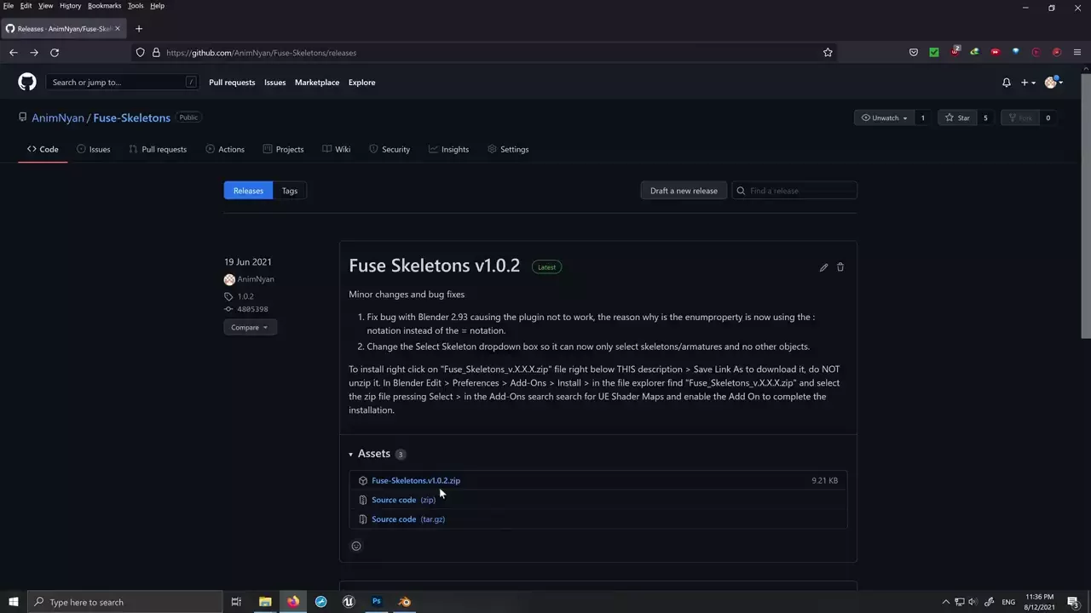The image size is (1091, 613).
Task: Switch to the Tags view
Action: 290,191
